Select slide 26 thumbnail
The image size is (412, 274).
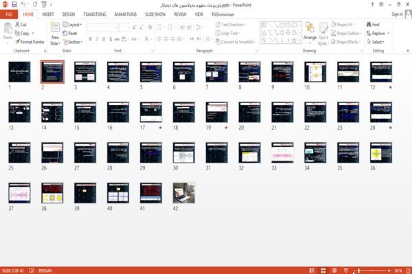point(52,152)
